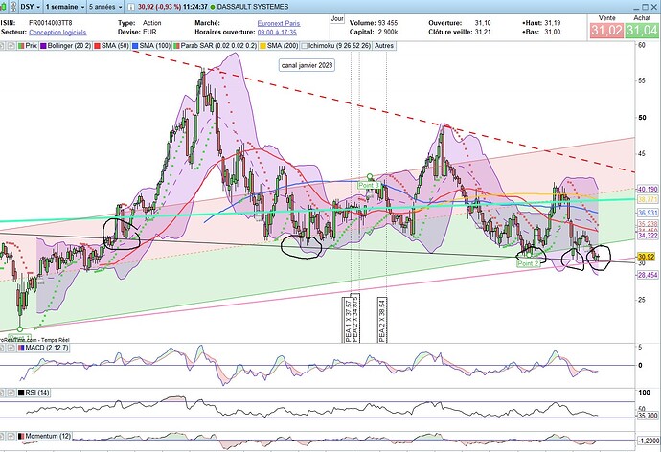Click the yellow SMA (200) color swatch
The height and width of the screenshot is (452, 661).
[262, 46]
